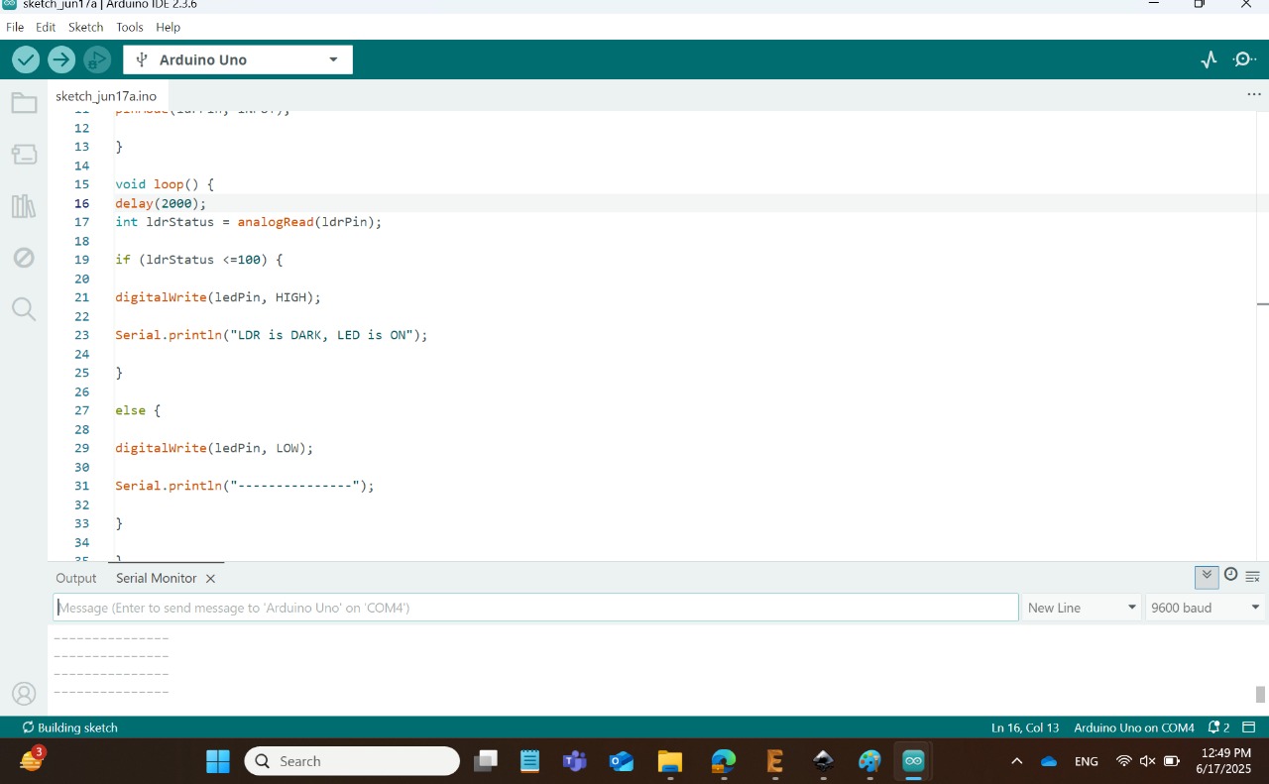Viewport: 1269px width, 784px height.
Task: Open the Sketch menu
Action: (86, 27)
